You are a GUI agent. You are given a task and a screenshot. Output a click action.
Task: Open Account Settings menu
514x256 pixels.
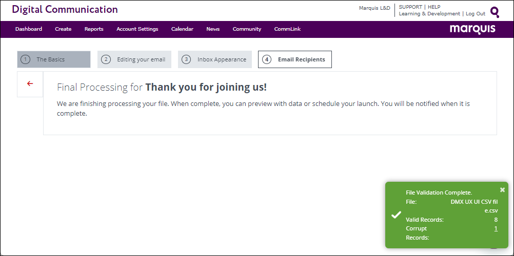(137, 29)
